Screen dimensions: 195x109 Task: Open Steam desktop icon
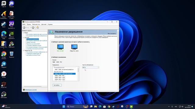[4, 24]
